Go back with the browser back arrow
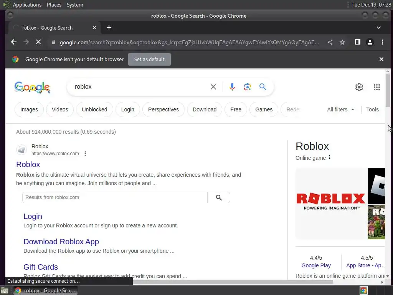This screenshot has width=393, height=295. click(x=14, y=42)
